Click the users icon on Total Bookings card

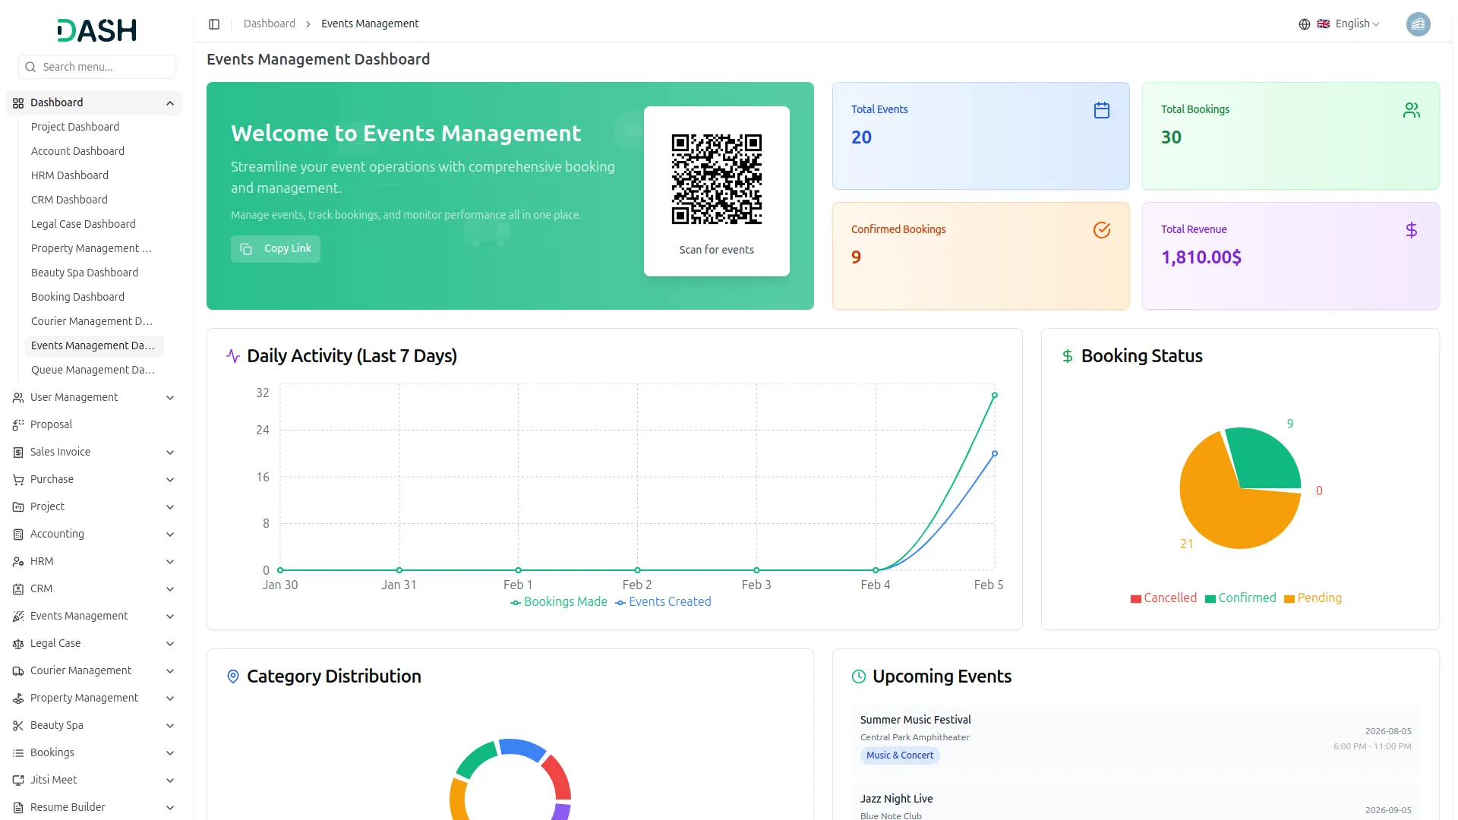tap(1411, 110)
